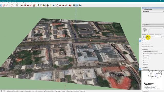Select the Люди collection

click(x=144, y=61)
